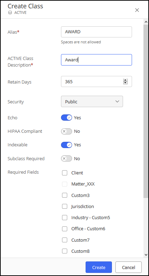Click the 'Spaces are not allowed' hint text
This screenshot has width=149, height=276.
[81, 42]
